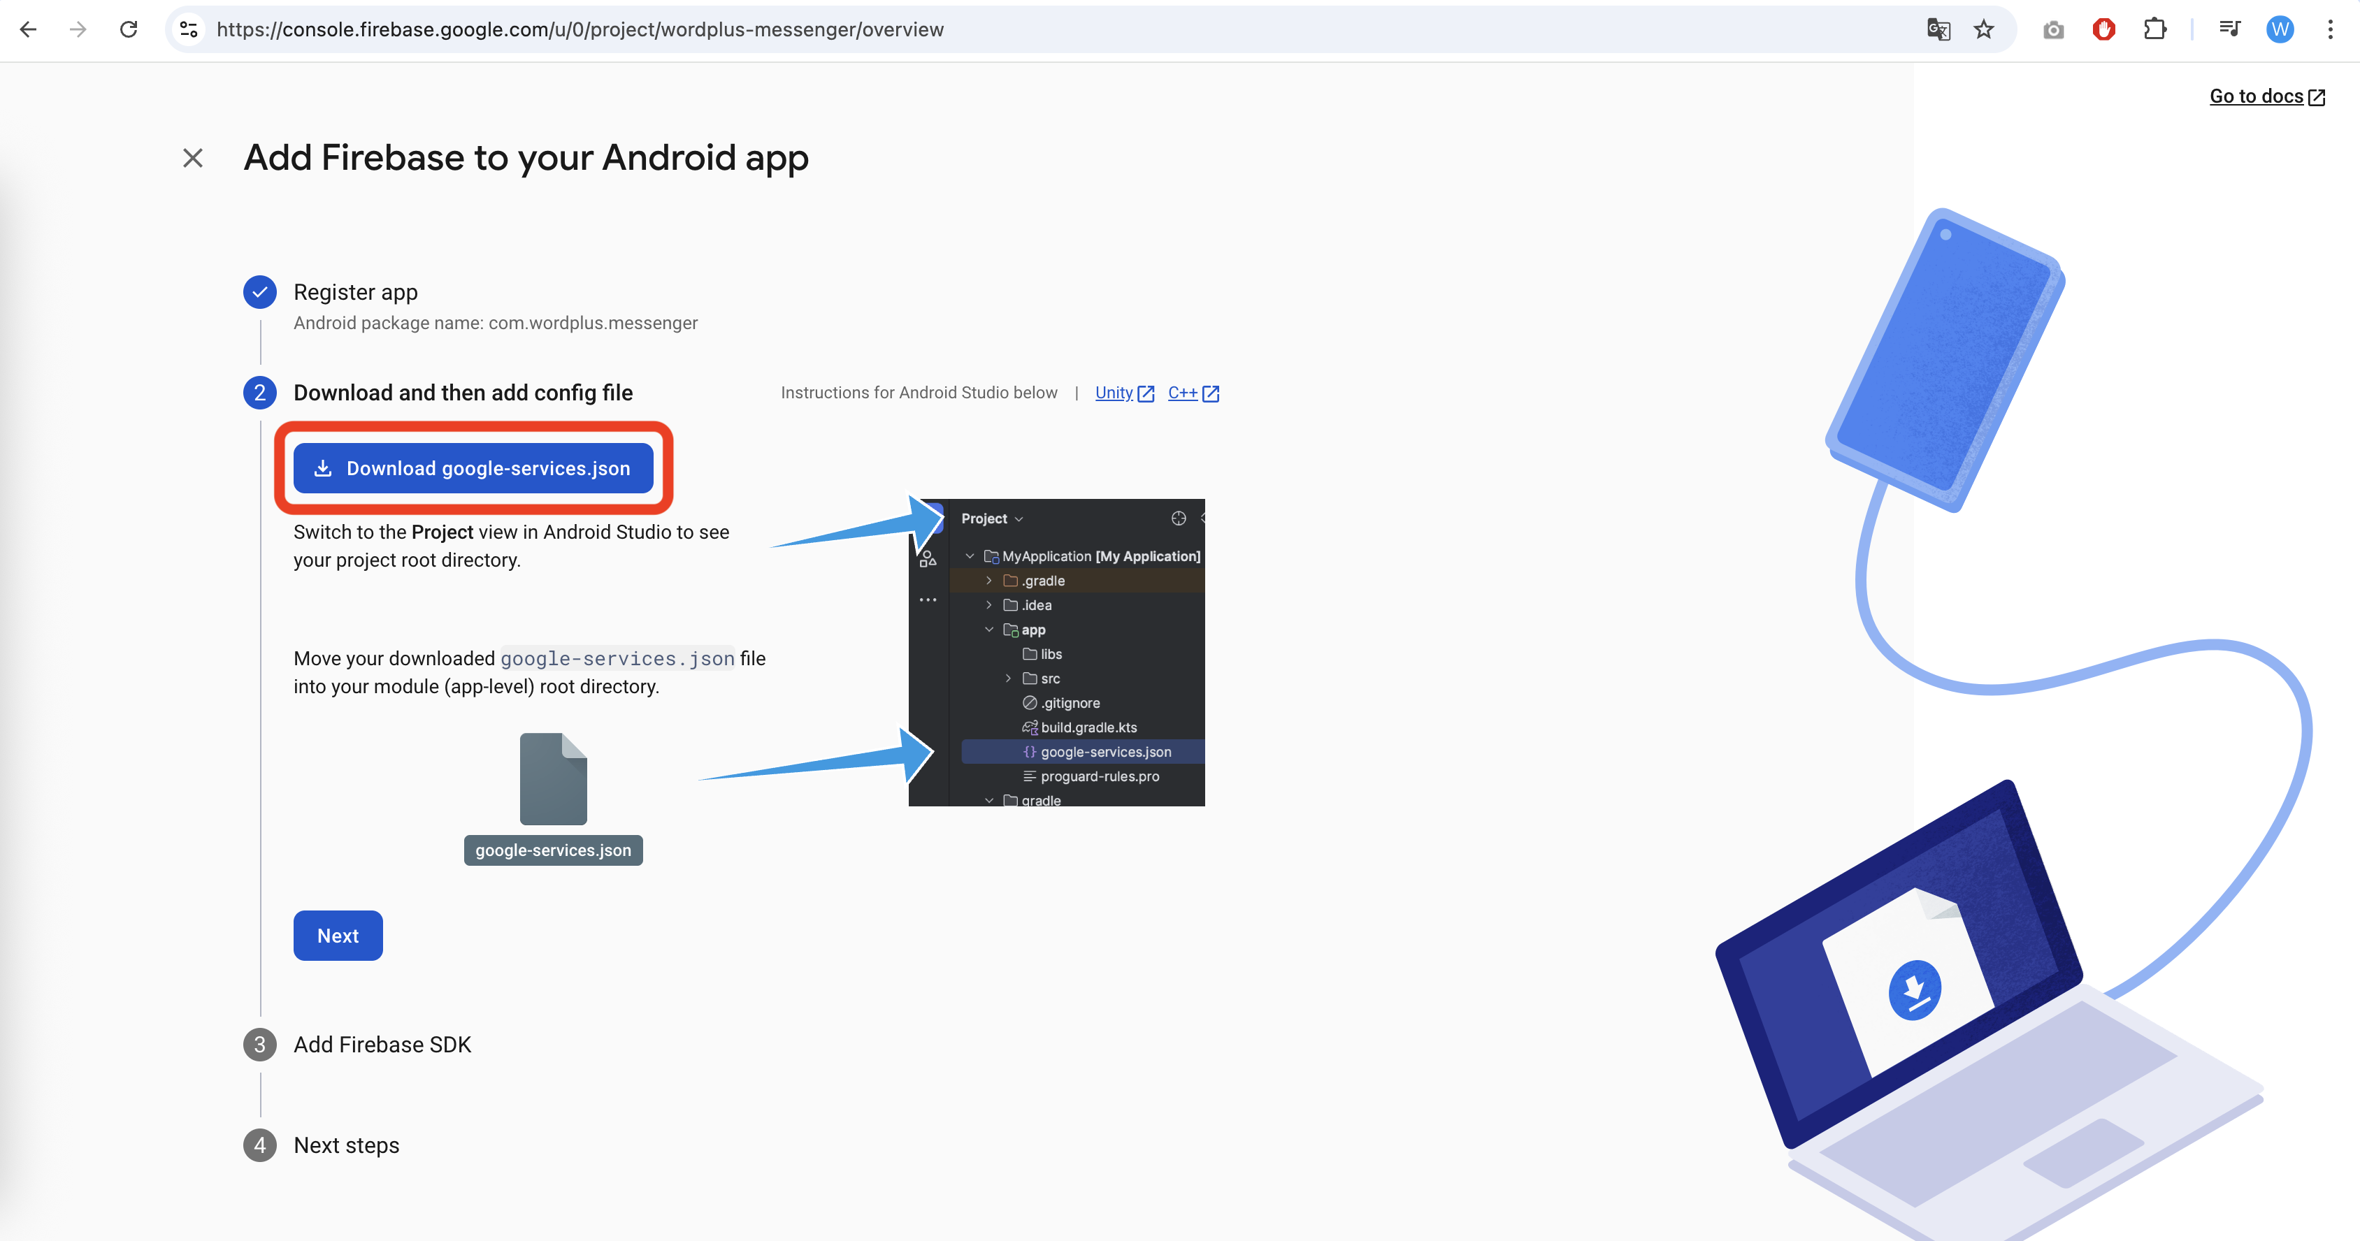Image resolution: width=2360 pixels, height=1241 pixels.
Task: Reload the Firebase console page
Action: pyautogui.click(x=129, y=29)
